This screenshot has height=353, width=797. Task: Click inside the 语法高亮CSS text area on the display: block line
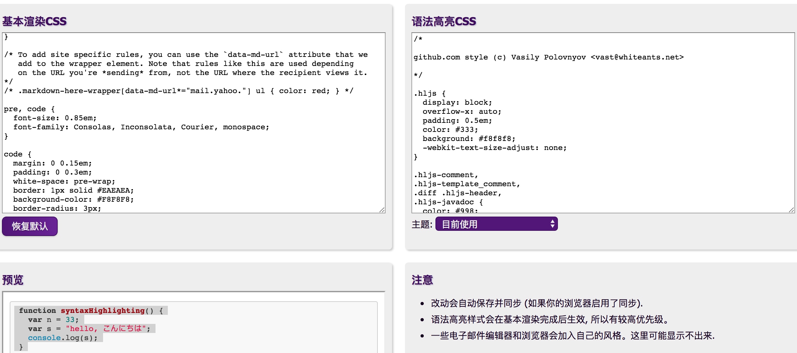pos(457,102)
